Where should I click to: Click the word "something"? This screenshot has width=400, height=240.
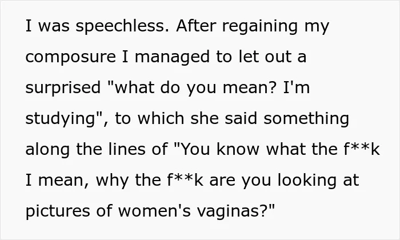point(306,119)
